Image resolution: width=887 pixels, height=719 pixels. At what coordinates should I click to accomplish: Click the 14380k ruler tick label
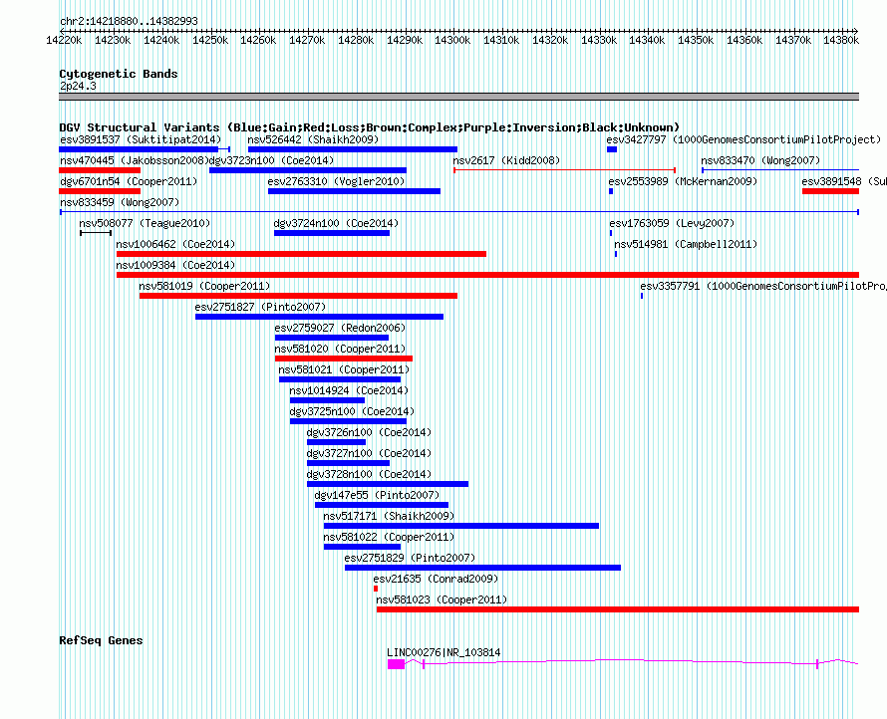(841, 40)
